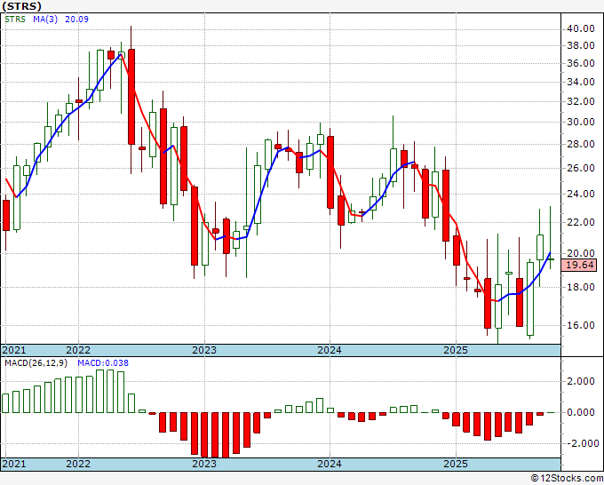
Task: Click the 20.00 price axis label
Action: point(580,253)
